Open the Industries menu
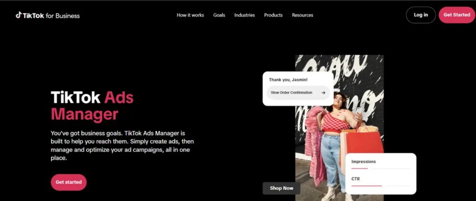The height and width of the screenshot is (201, 476). 245,15
